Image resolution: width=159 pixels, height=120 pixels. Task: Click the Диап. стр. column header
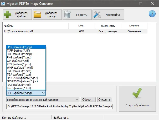108,26
